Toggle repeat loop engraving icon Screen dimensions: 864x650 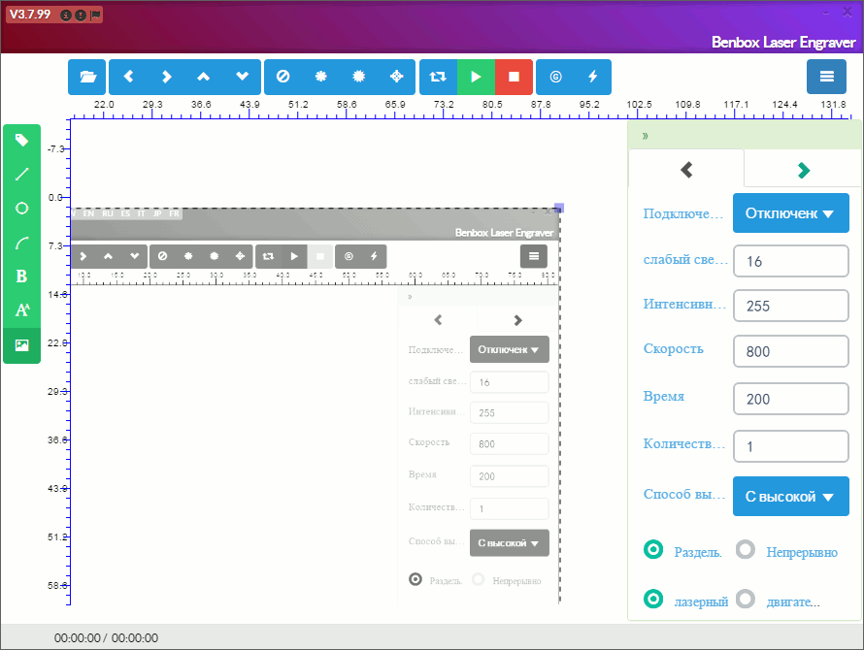[x=438, y=77]
